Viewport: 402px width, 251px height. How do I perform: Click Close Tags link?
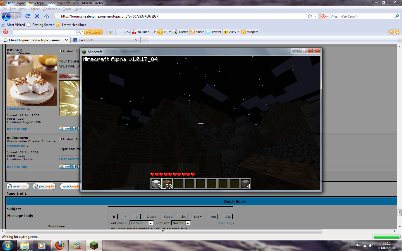tap(225, 223)
